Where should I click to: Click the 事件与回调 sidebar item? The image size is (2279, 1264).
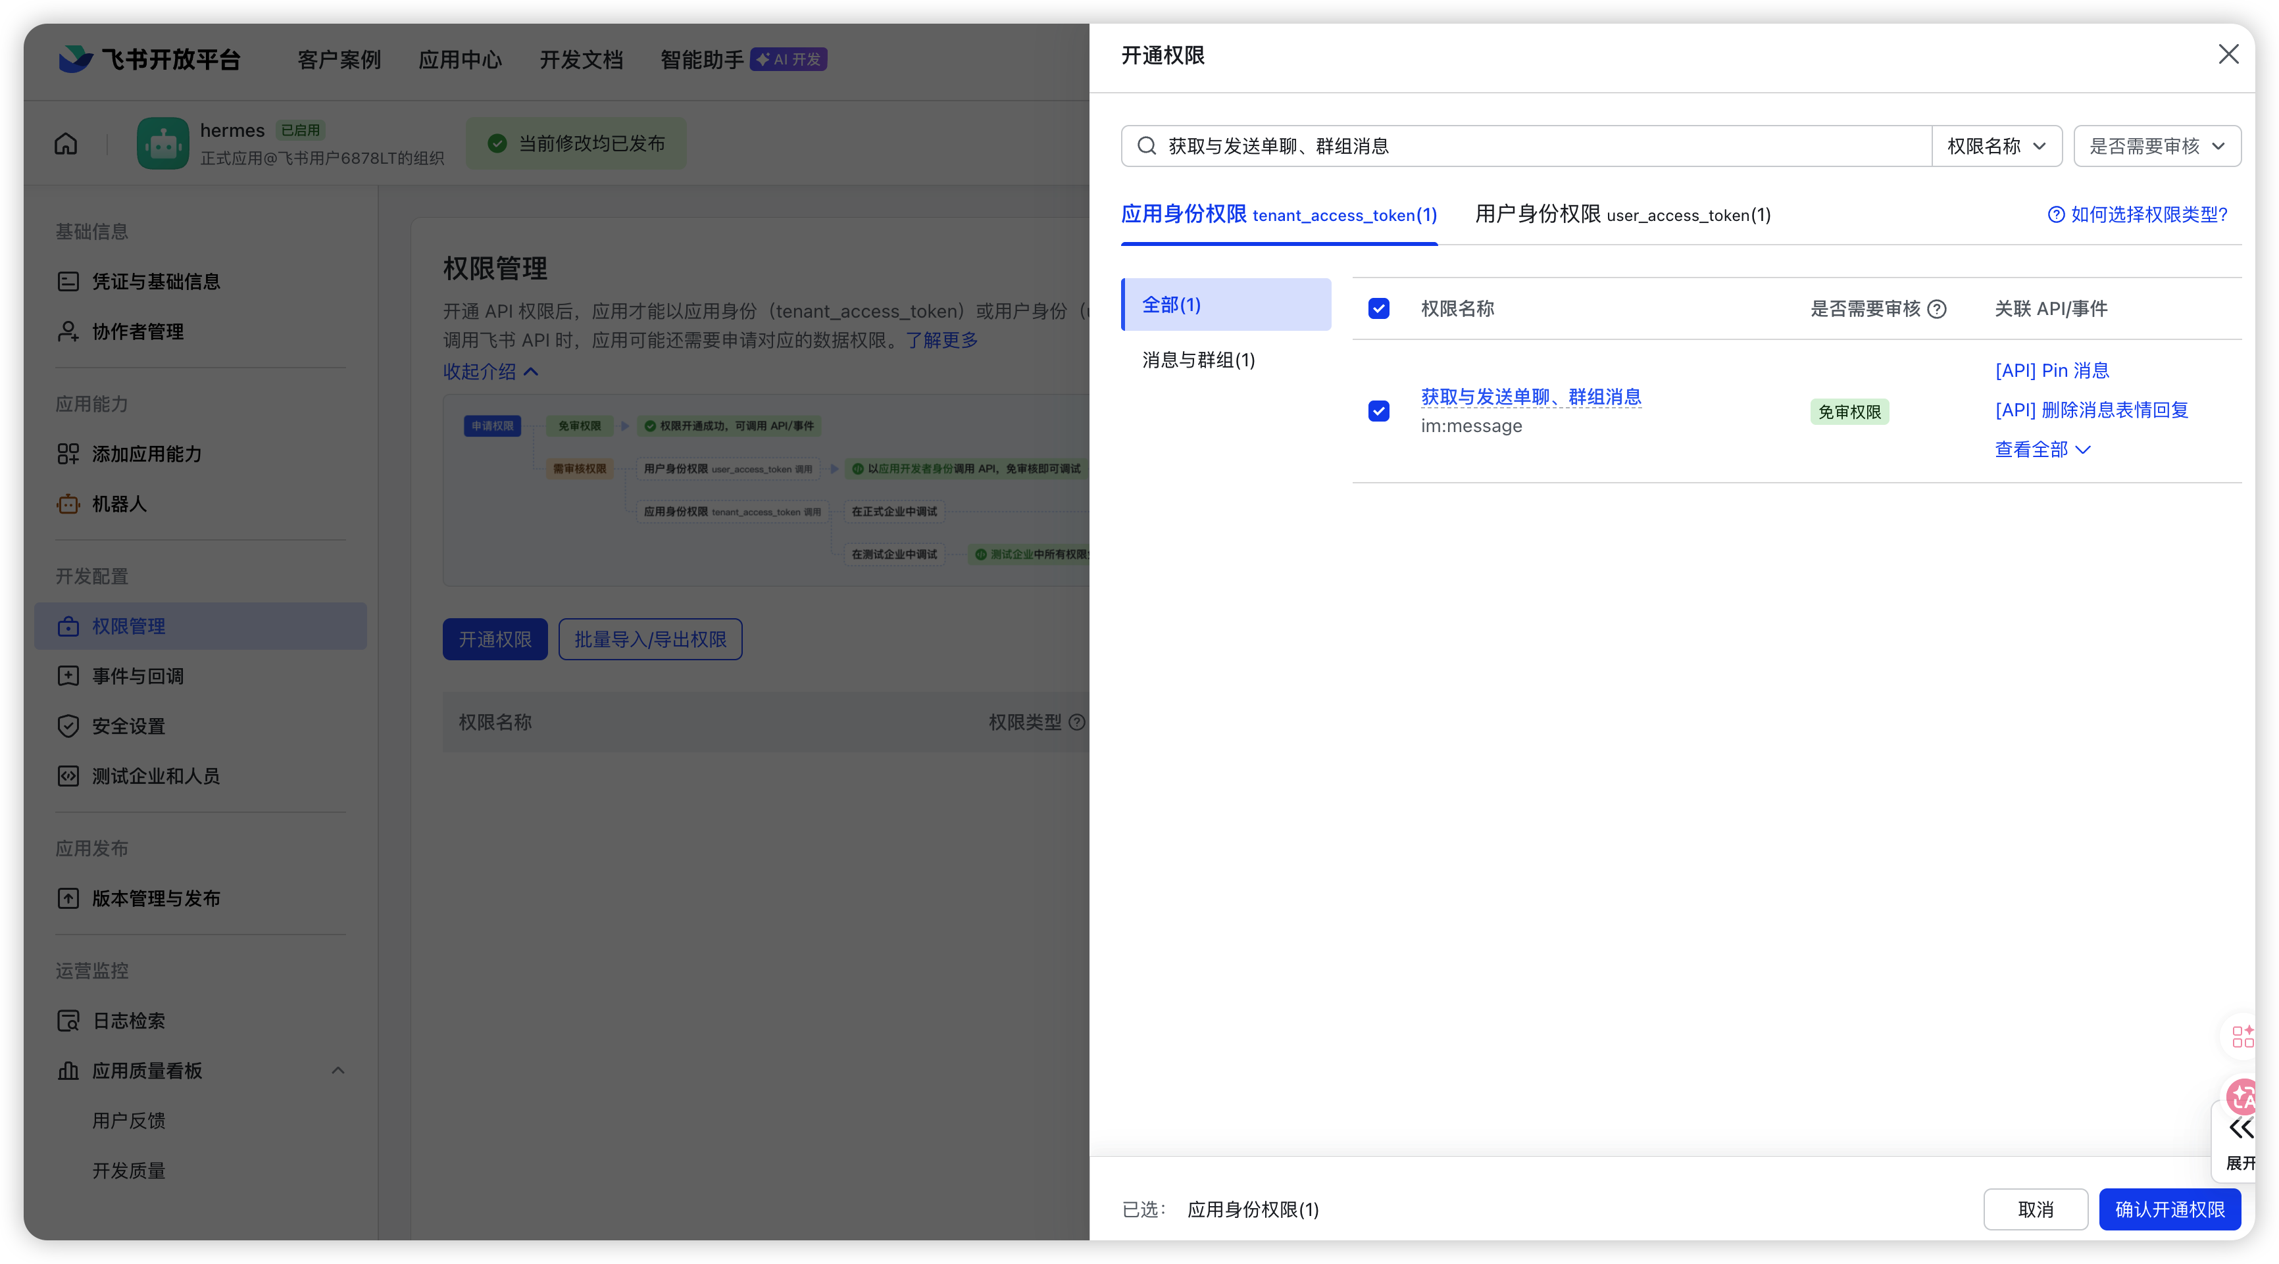(x=138, y=676)
